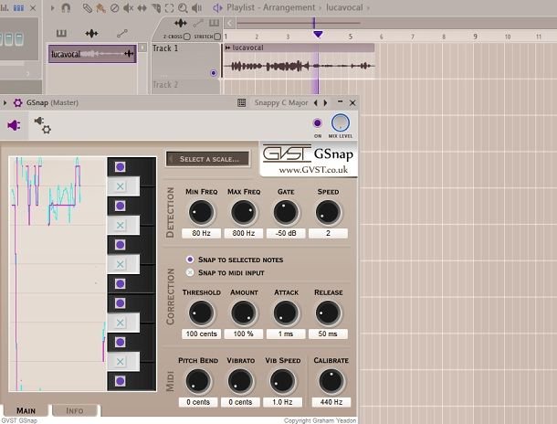Viewport: 557px width, 424px height.
Task: Click the Gate knob
Action: (x=286, y=212)
